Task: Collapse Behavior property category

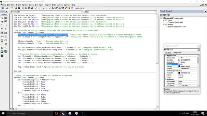Action: pyautogui.click(x=166, y=79)
